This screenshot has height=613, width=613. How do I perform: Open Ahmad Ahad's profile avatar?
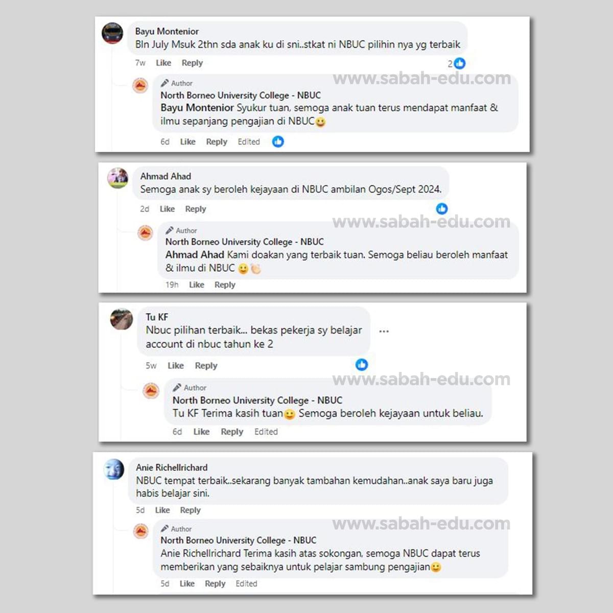(117, 178)
